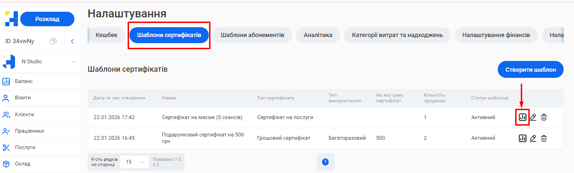Image resolution: width=574 pixels, height=173 pixels.
Task: Delete the Подарунковий сертифікат на 500 грн template
Action: (543, 138)
